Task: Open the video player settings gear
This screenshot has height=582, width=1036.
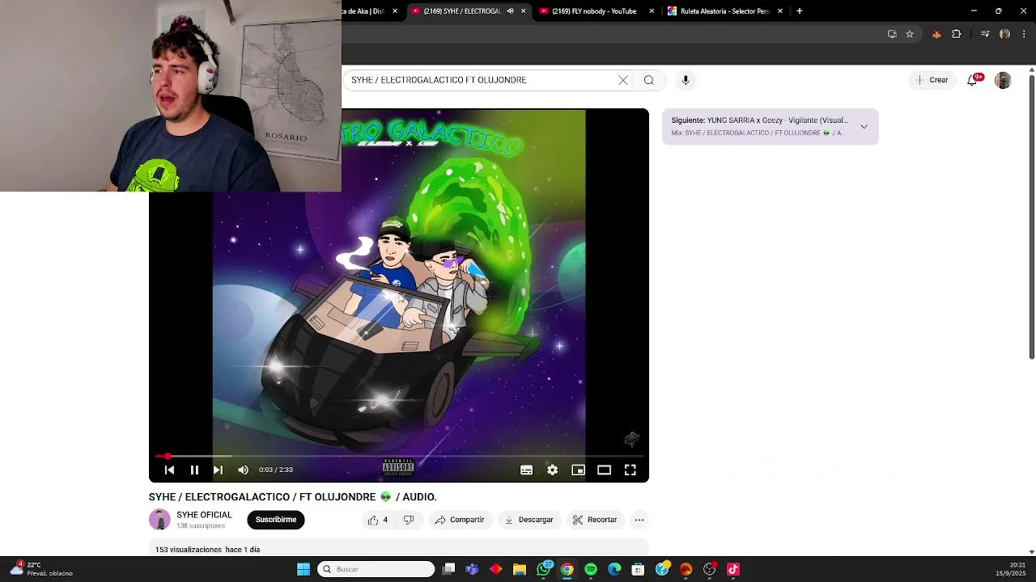Action: 552,470
